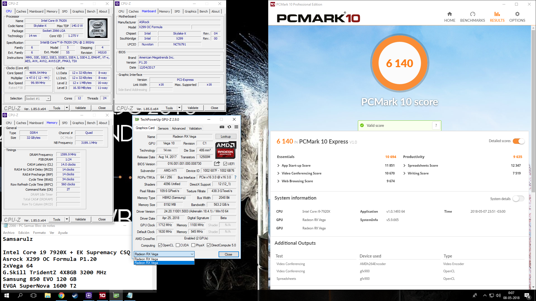Image resolution: width=536 pixels, height=301 pixels.
Task: Select highlighted Radeon RX Vega list entry
Action: tap(164, 263)
